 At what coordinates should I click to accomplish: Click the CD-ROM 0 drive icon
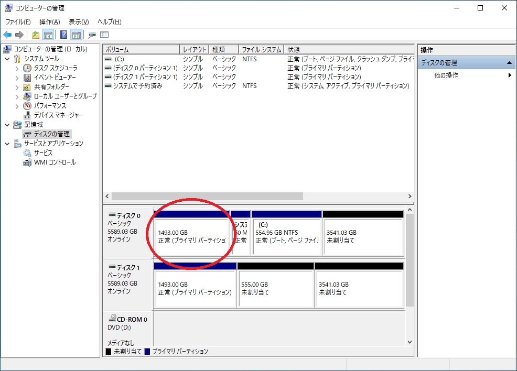(112, 318)
